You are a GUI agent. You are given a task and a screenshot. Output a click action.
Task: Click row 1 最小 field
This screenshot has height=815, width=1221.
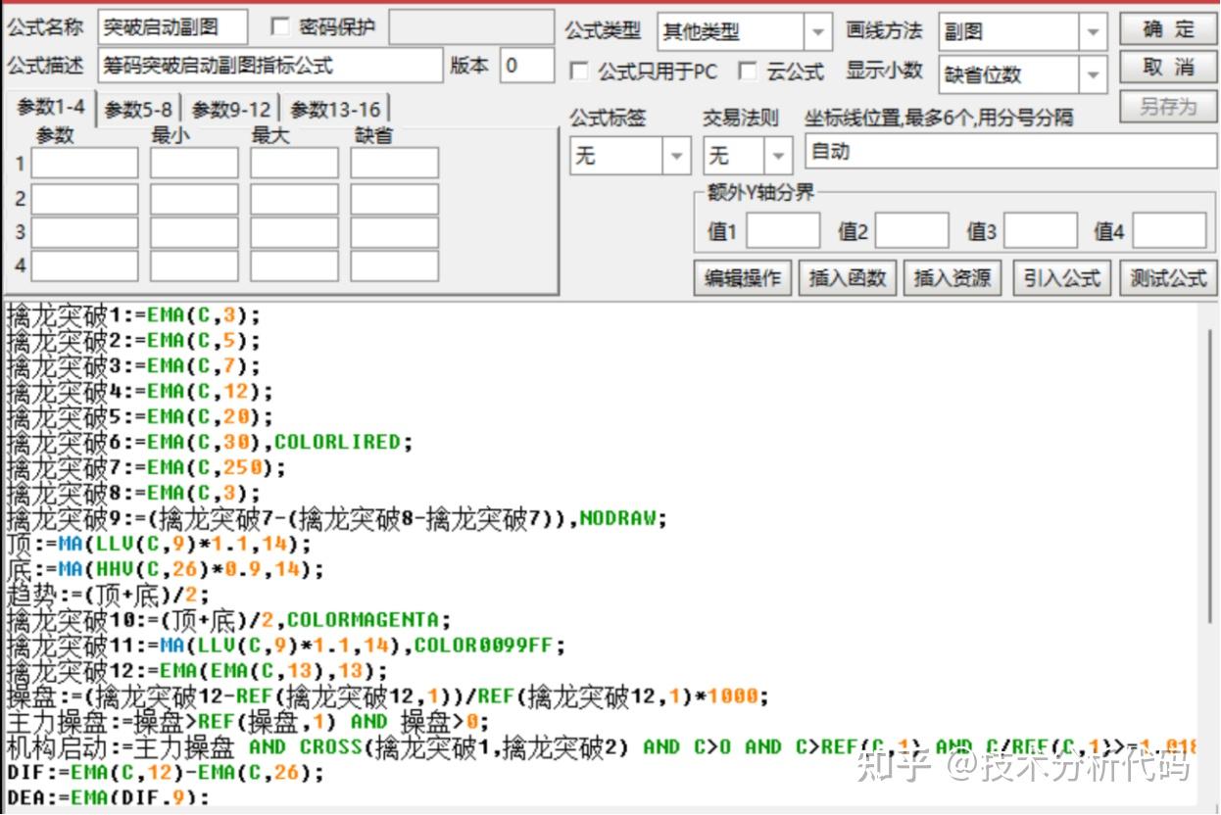pos(194,163)
